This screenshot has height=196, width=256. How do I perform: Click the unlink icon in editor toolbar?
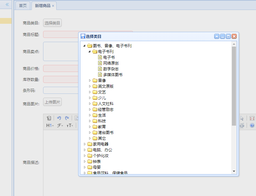point(242,125)
